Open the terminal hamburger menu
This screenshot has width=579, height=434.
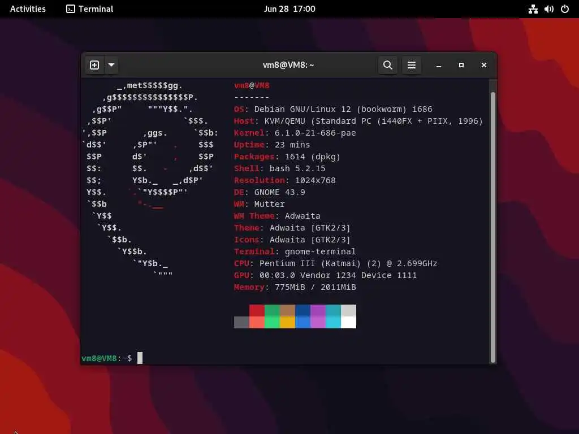point(412,65)
